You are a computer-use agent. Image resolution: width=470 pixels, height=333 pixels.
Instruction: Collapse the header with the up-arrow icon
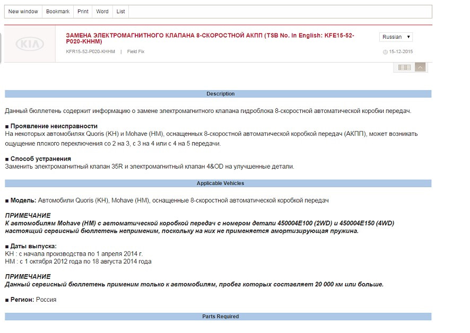(x=420, y=67)
